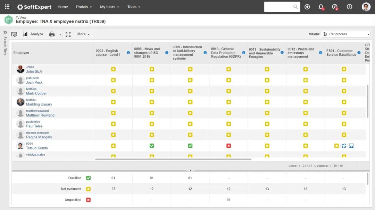Image resolution: width=375 pixels, height=210 pixels.
Task: Click the Home navigation link
Action: pos(62,7)
